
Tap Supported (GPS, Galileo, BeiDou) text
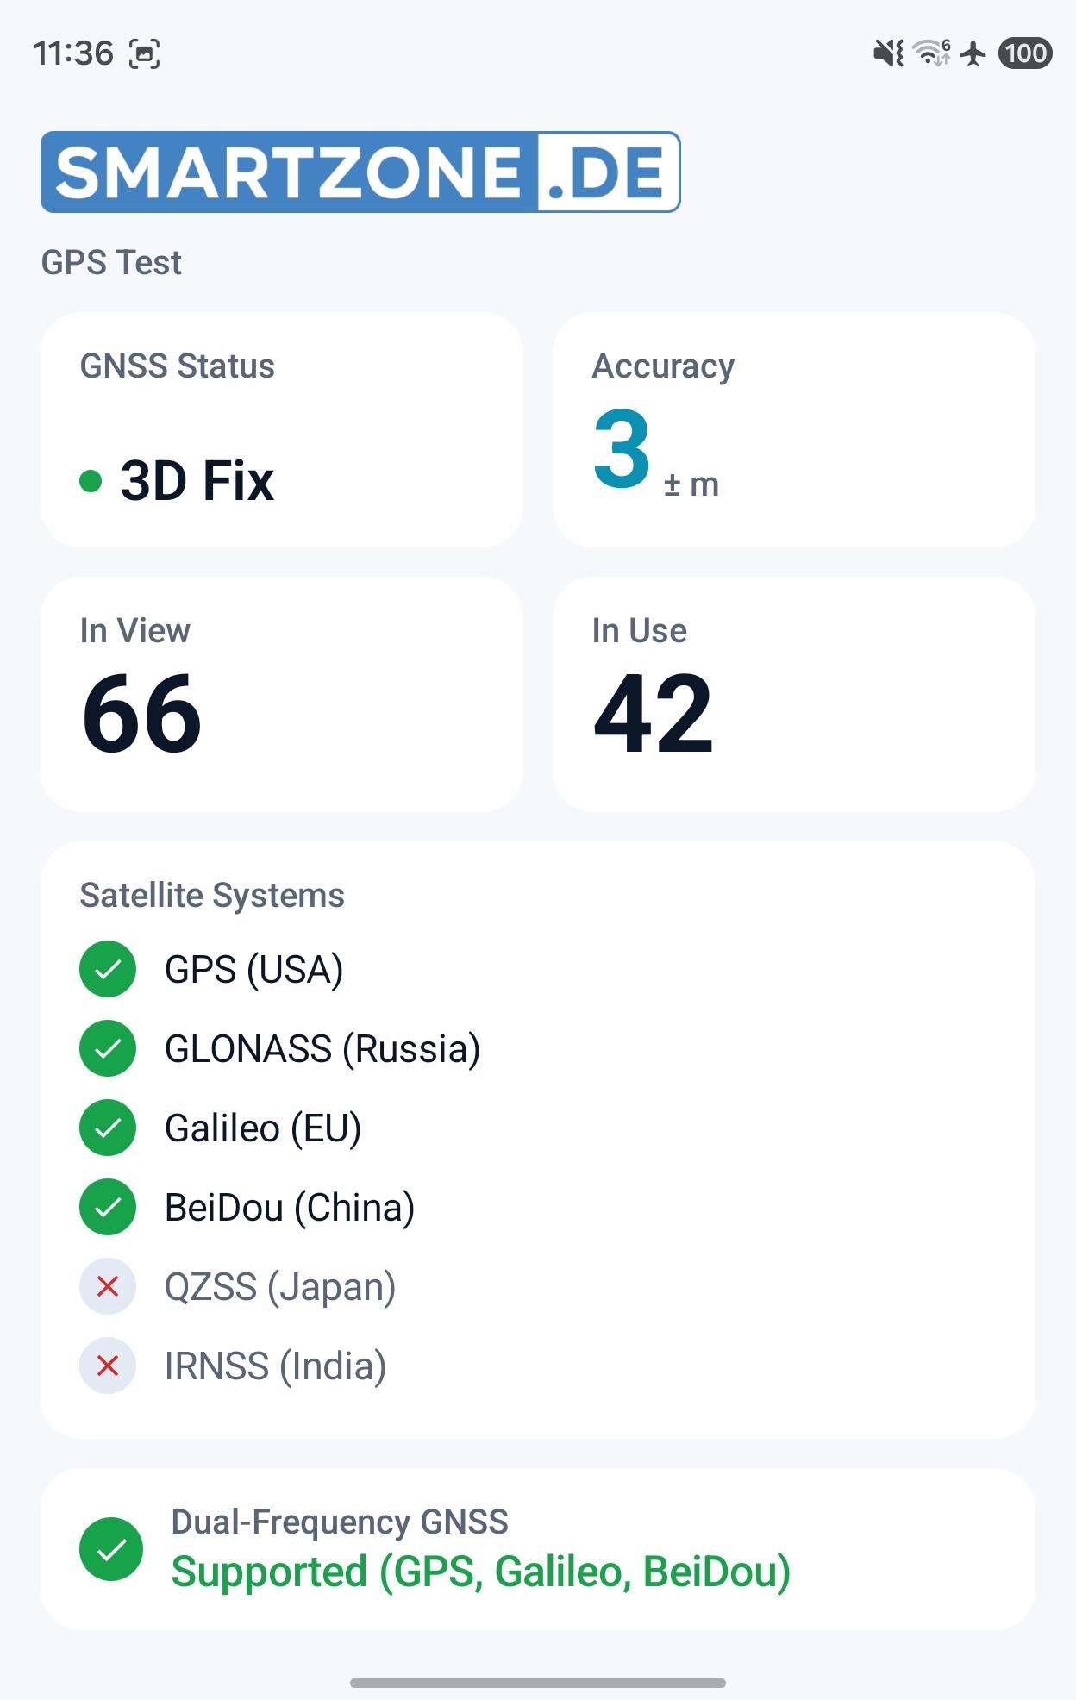(481, 1572)
